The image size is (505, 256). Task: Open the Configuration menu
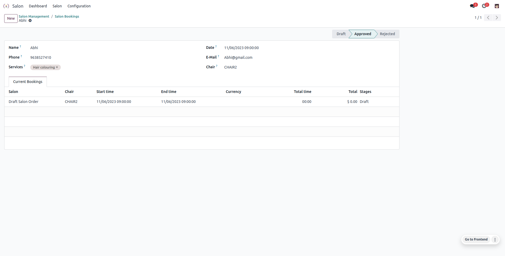click(79, 6)
